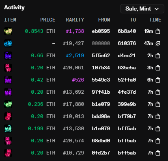Click sale bag icon in the #10,013 row
The width and height of the screenshot is (168, 161).
click(158, 116)
